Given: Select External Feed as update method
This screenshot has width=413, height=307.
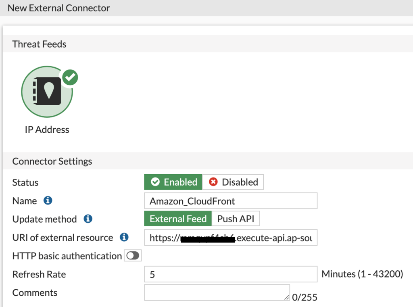Looking at the screenshot, I should (177, 218).
